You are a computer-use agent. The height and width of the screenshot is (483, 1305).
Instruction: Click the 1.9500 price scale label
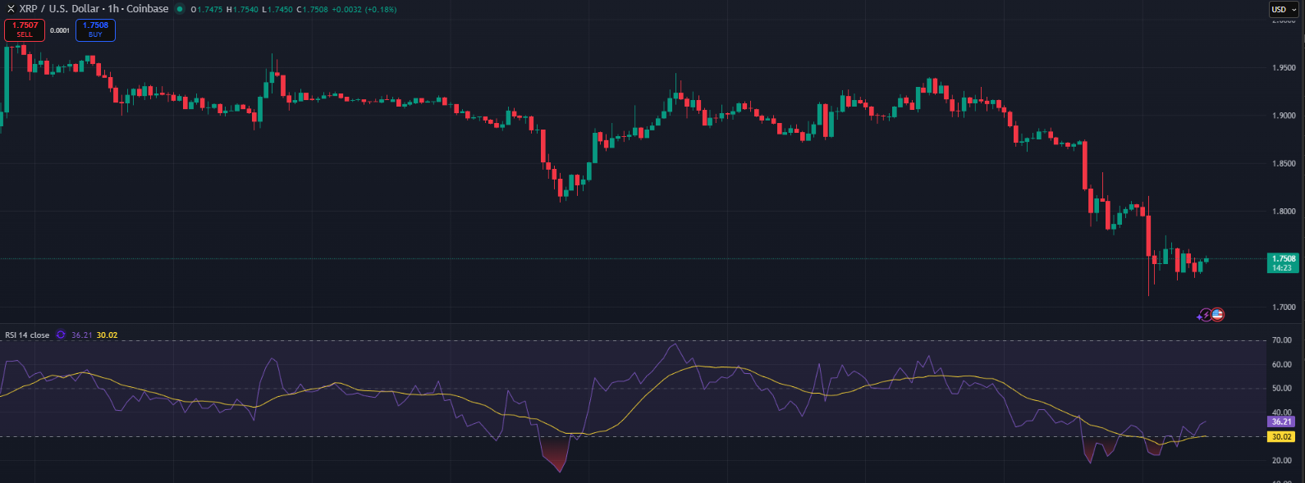1284,68
